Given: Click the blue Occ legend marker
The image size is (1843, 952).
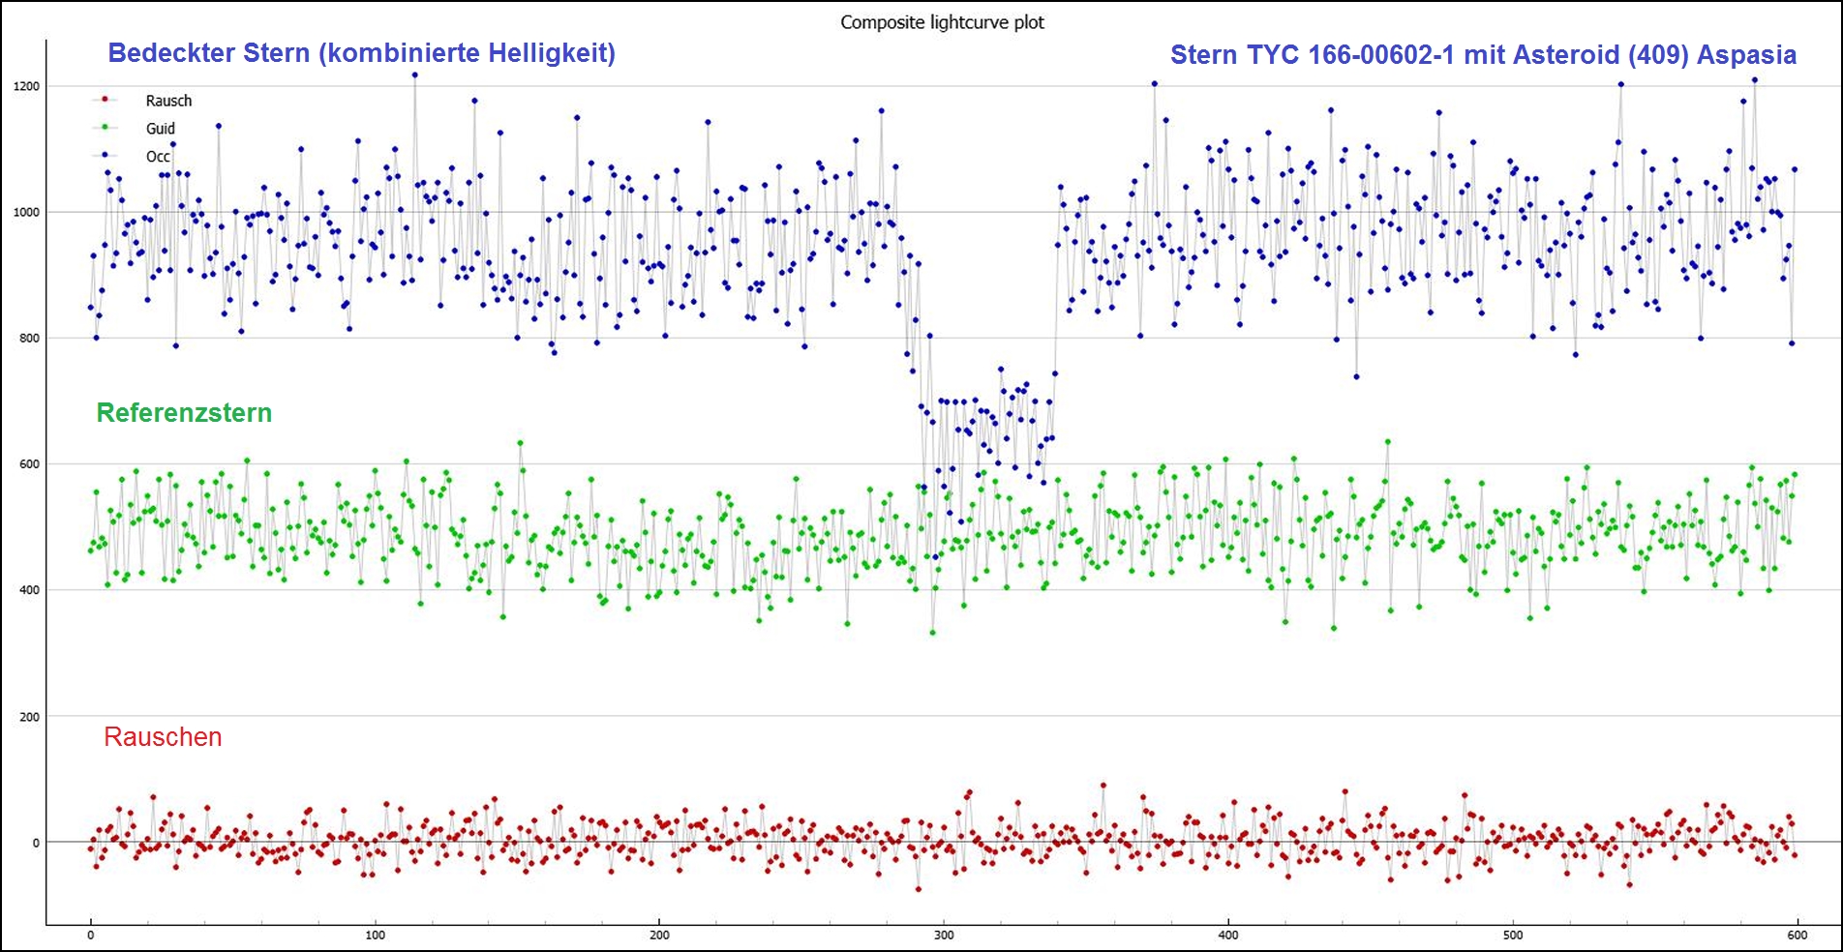Looking at the screenshot, I should 106,156.
